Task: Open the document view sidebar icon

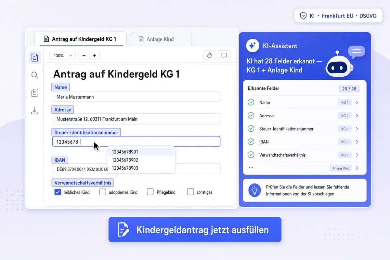Action: point(35,58)
